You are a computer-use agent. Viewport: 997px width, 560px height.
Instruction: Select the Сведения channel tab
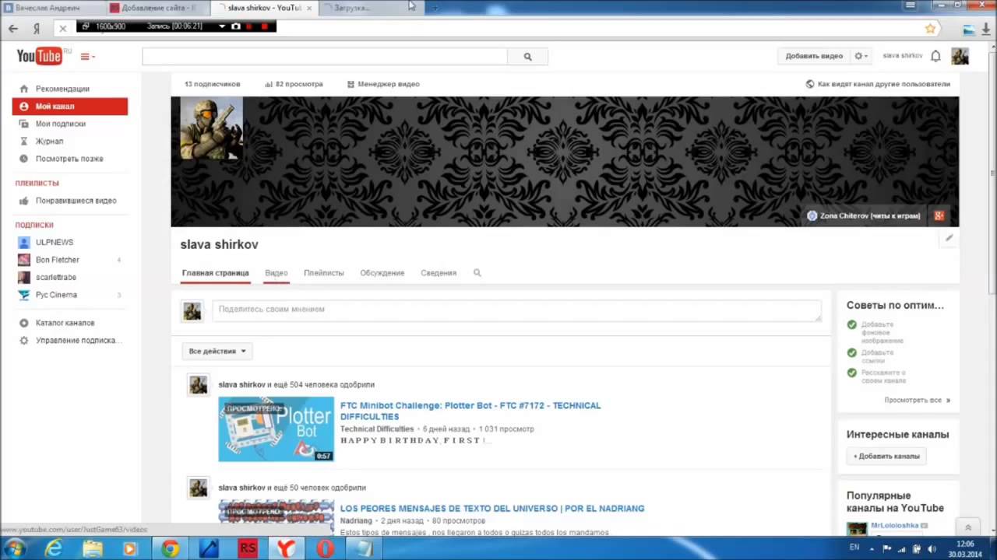439,273
